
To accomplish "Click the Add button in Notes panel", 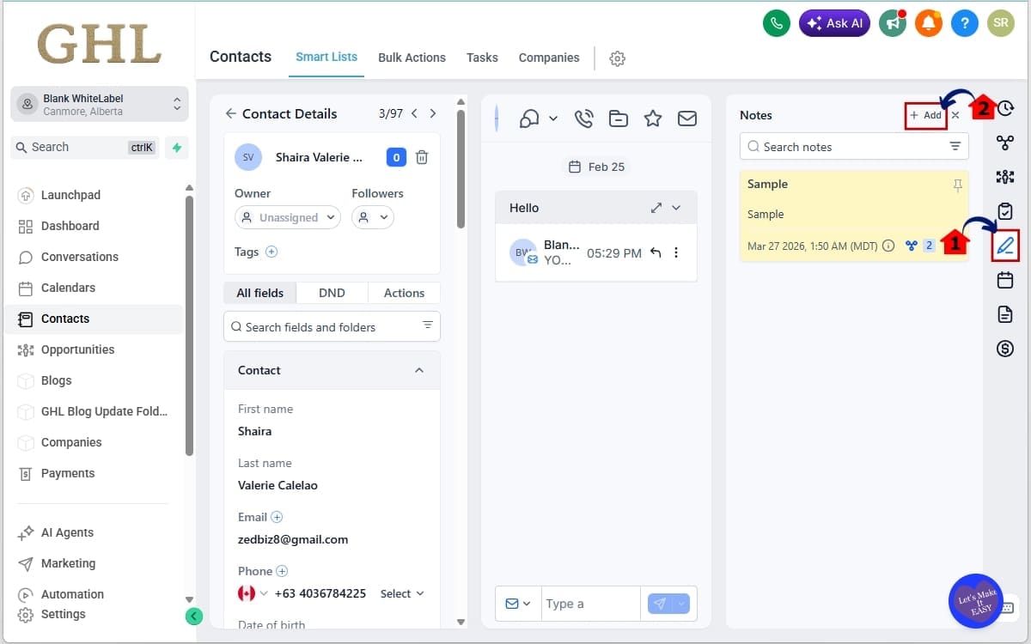I will (x=924, y=114).
